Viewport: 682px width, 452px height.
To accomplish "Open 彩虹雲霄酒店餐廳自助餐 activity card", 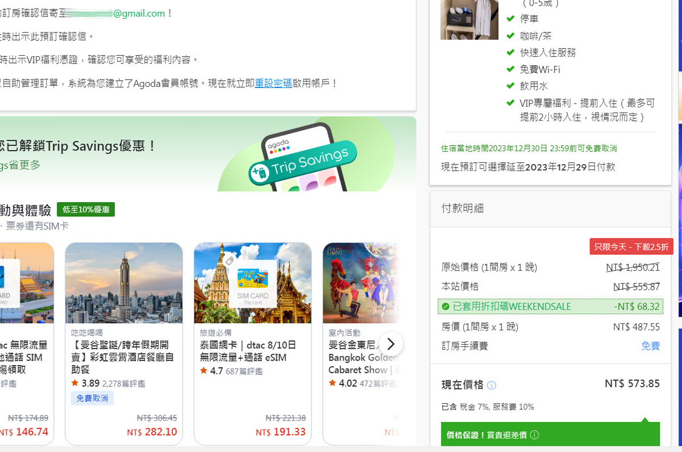I will [124, 344].
